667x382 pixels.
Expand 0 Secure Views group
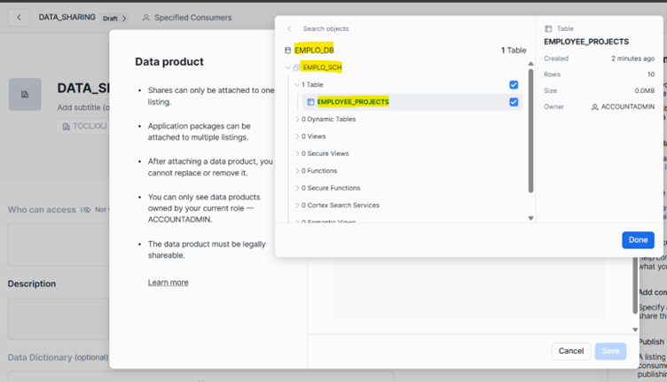297,153
